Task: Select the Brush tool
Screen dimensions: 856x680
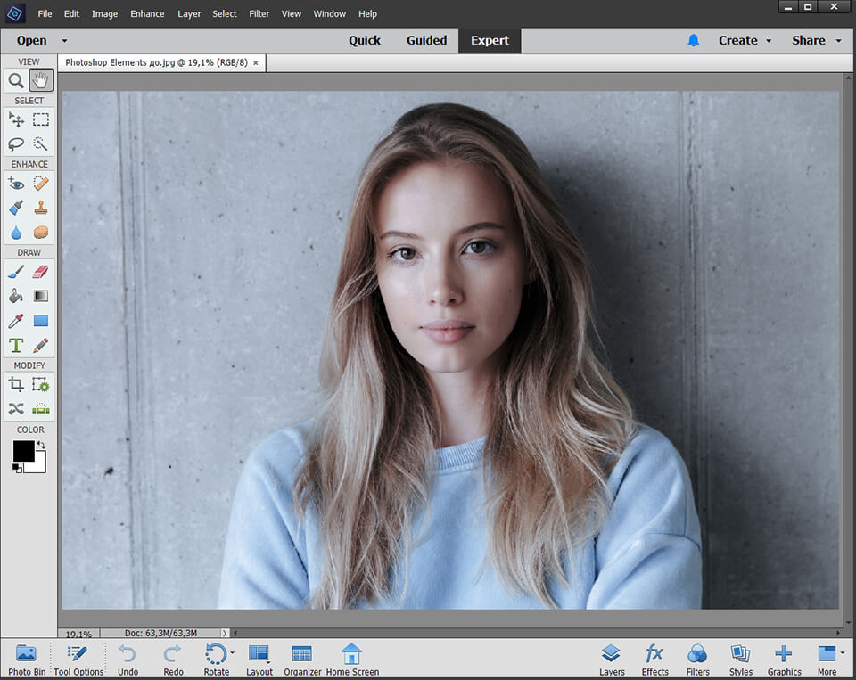Action: tap(16, 271)
